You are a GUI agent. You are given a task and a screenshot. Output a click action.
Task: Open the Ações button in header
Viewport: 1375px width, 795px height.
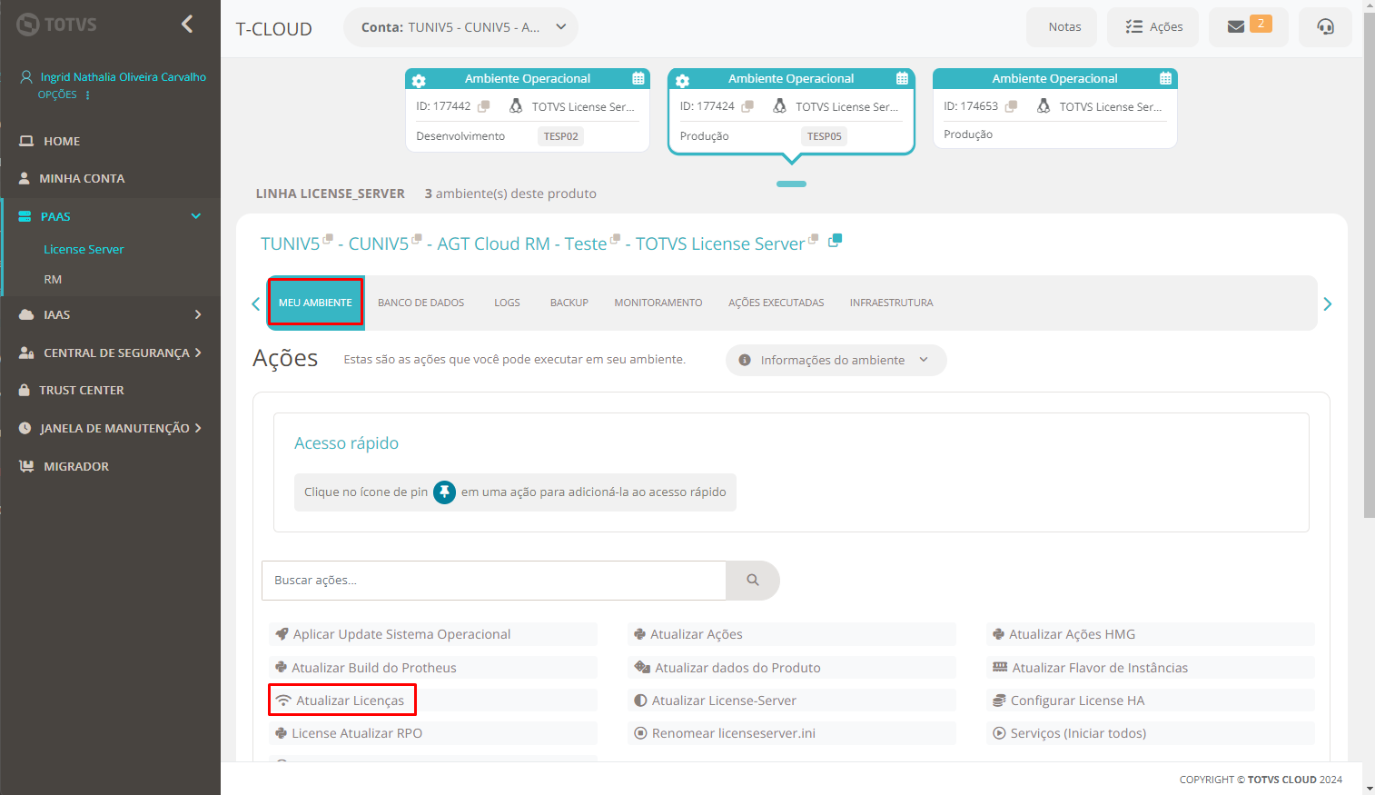[1153, 27]
